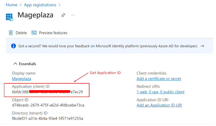The image size is (216, 126).
Task: Click the info icon in feedback banner
Action: [x=13, y=46]
